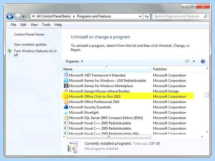Image resolution: width=215 pixels, height=161 pixels.
Task: Expand the arrow after All Control Panel Items
Action: pos(74,16)
